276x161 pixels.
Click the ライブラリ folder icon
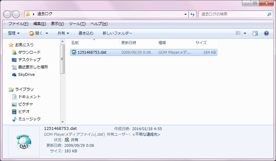(x=11, y=89)
